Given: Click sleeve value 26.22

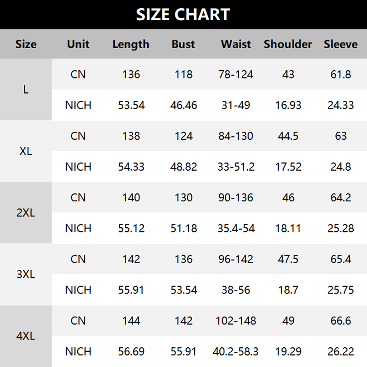Looking at the screenshot, I should click(x=340, y=351).
